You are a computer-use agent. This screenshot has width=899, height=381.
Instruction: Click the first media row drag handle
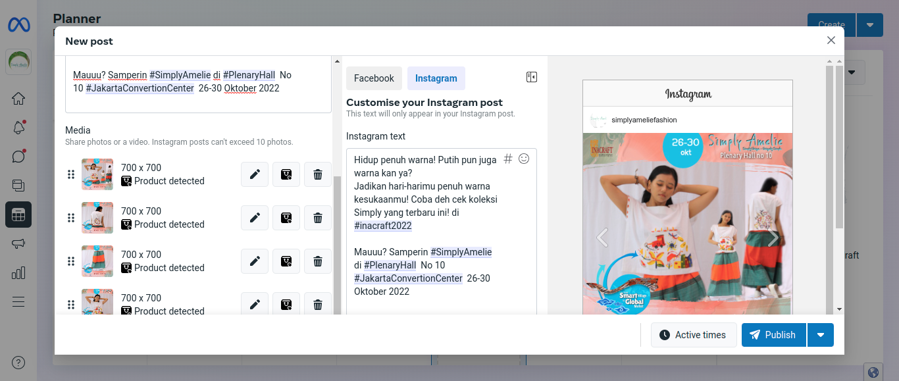[x=71, y=174]
